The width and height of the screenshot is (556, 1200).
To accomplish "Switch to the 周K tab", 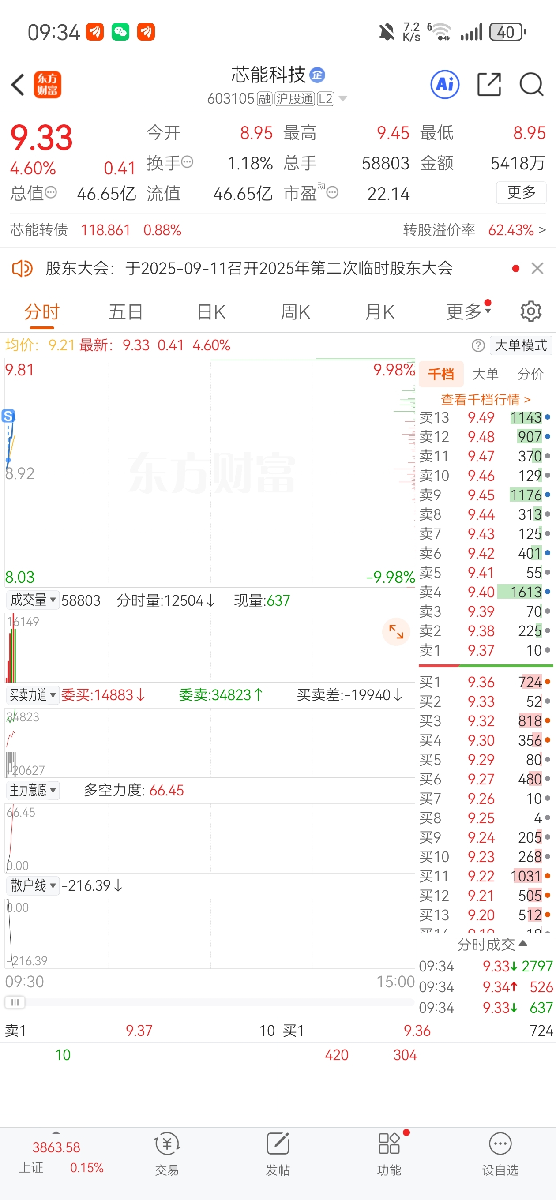I will click(x=296, y=311).
